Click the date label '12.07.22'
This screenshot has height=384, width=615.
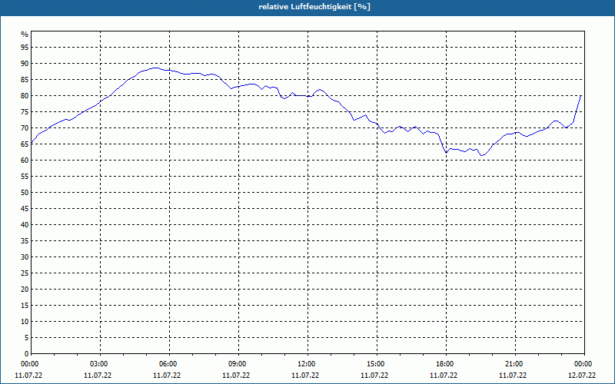[x=582, y=376]
